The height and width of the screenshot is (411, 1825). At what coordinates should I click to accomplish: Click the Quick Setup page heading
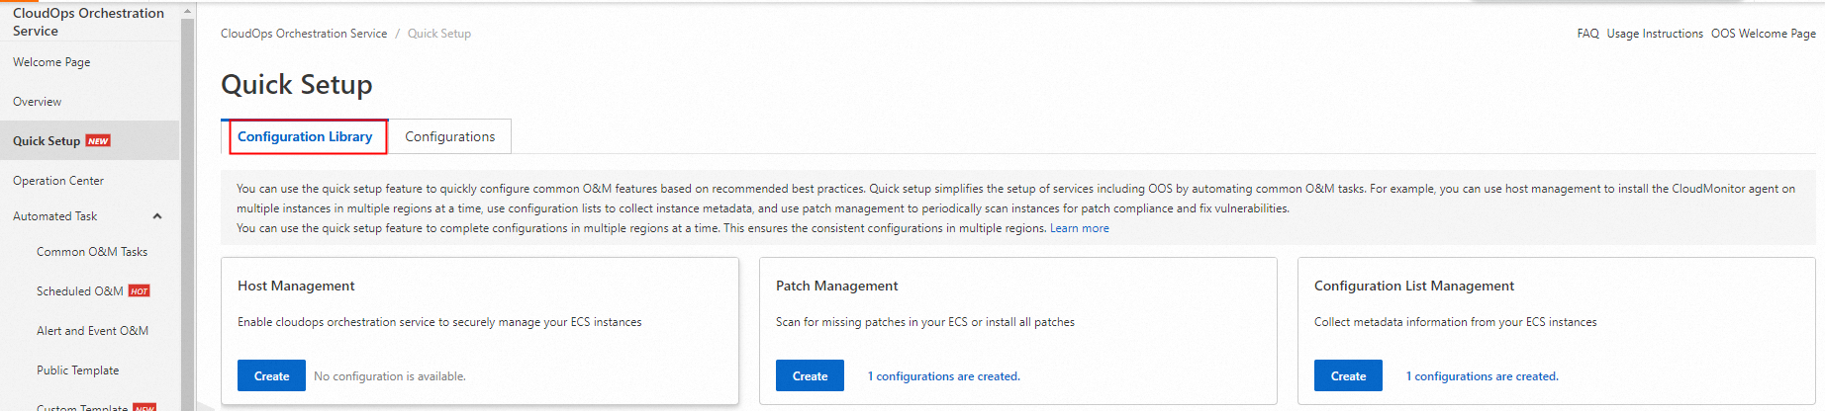tap(297, 84)
